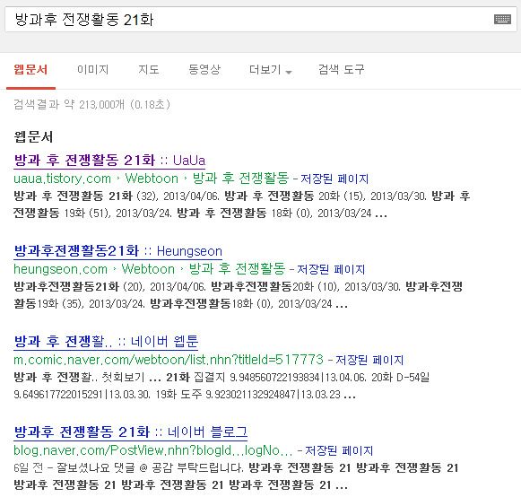The width and height of the screenshot is (521, 497).
Task: Open the on-screen keyboard icon in search box
Action: pyautogui.click(x=502, y=19)
